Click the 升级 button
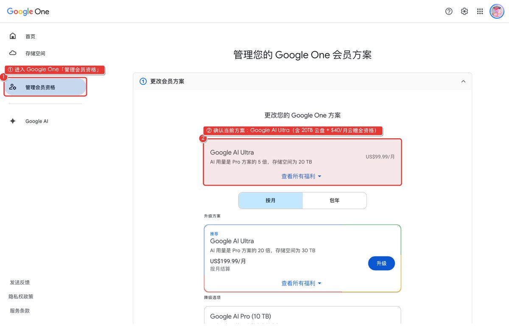This screenshot has height=336, width=509. (381, 263)
